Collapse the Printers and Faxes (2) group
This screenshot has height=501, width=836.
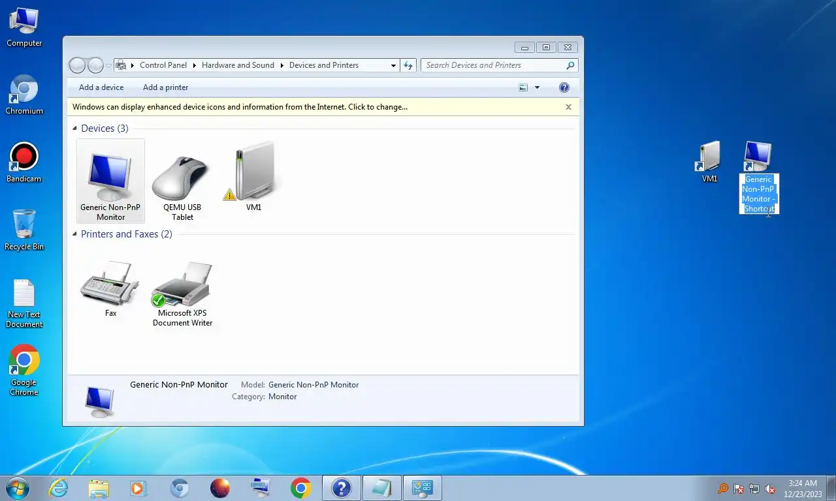[x=74, y=234]
